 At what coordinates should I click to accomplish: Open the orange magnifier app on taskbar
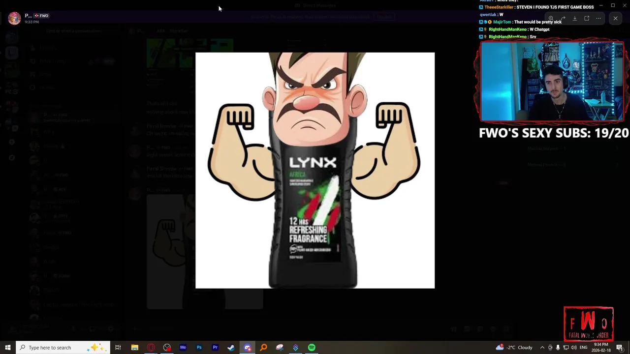(264, 348)
